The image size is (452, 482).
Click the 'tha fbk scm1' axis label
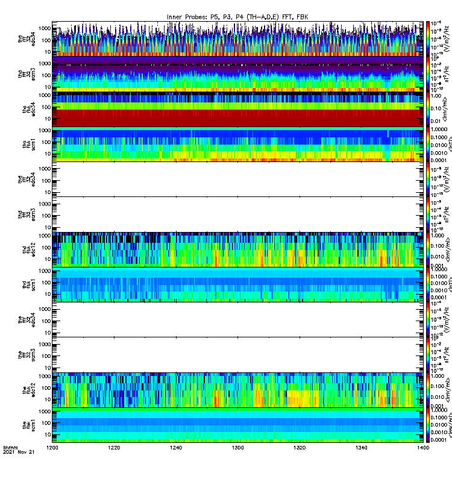[x=29, y=144]
